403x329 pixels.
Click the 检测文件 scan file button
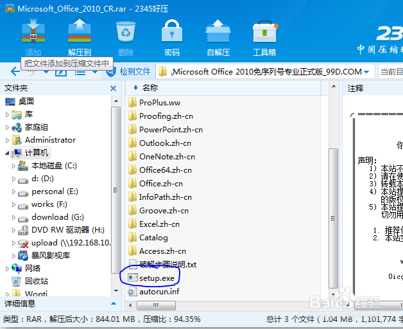click(x=129, y=71)
